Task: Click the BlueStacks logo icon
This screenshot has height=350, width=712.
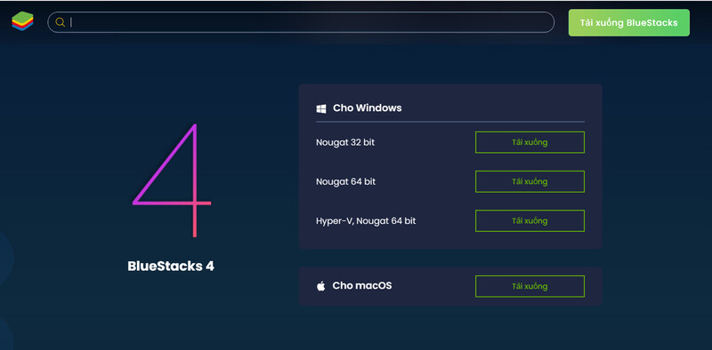Action: point(23,21)
